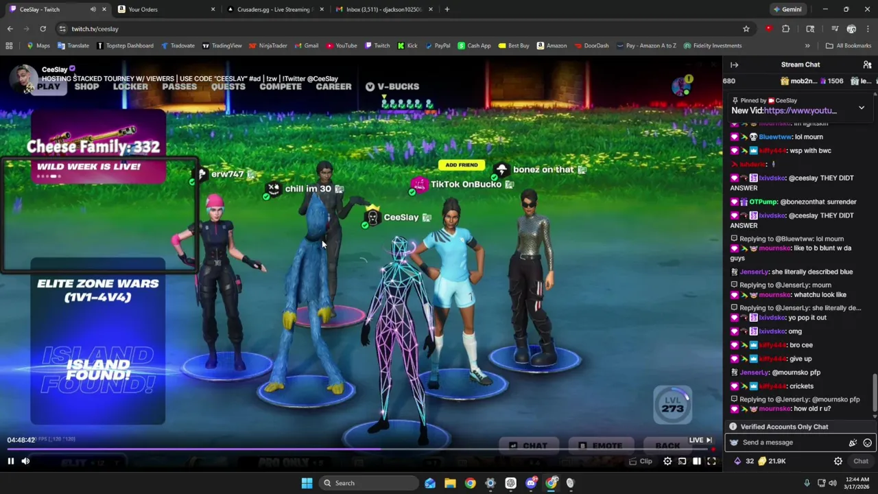Image resolution: width=878 pixels, height=494 pixels.
Task: Open the channel points balance 21.9K
Action: pyautogui.click(x=772, y=461)
